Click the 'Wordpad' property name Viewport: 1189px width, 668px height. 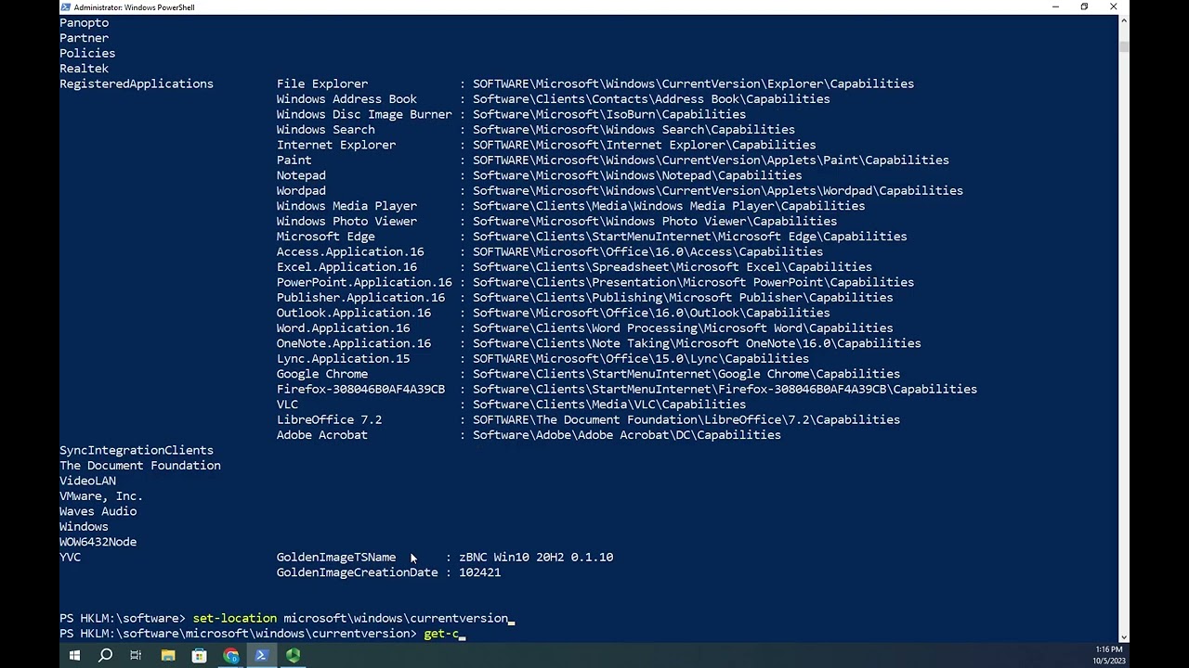[x=301, y=190]
